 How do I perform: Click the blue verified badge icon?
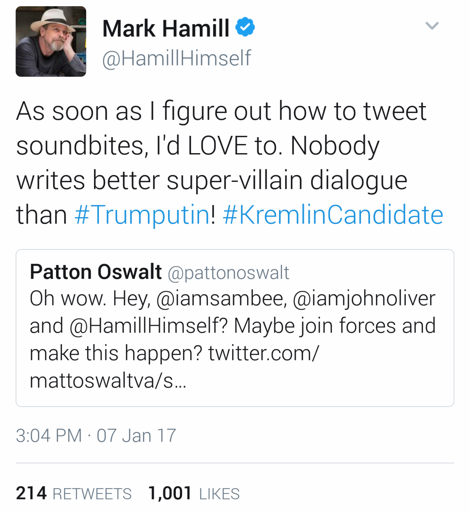pos(245,27)
